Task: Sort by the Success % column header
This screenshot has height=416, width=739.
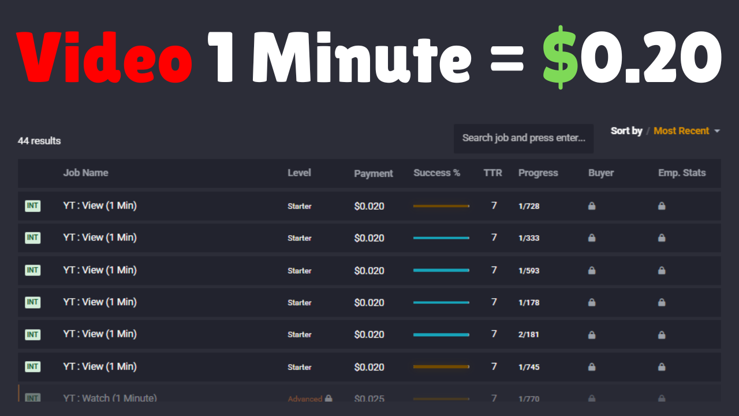Action: (x=436, y=173)
